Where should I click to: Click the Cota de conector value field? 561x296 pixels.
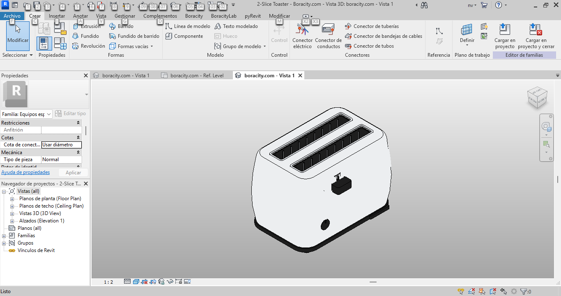coord(62,145)
